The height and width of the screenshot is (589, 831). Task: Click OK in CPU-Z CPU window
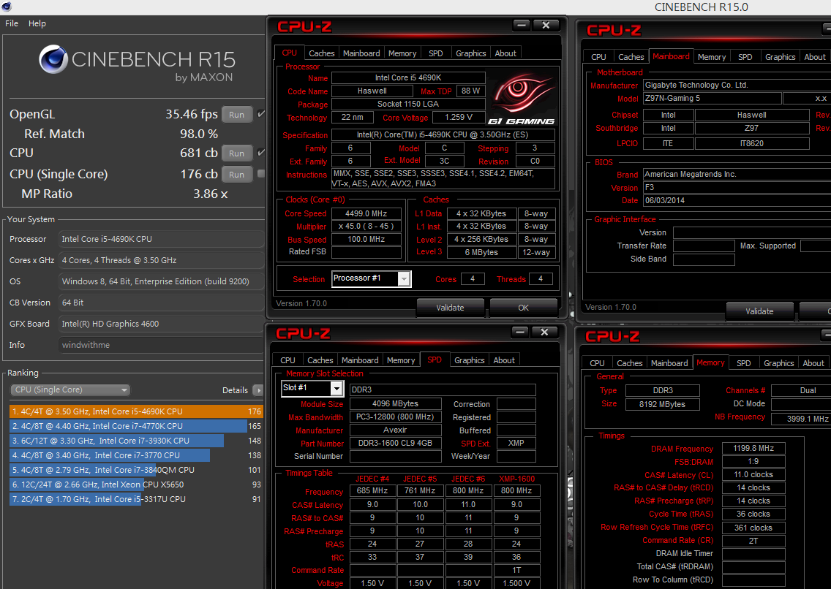coord(523,308)
